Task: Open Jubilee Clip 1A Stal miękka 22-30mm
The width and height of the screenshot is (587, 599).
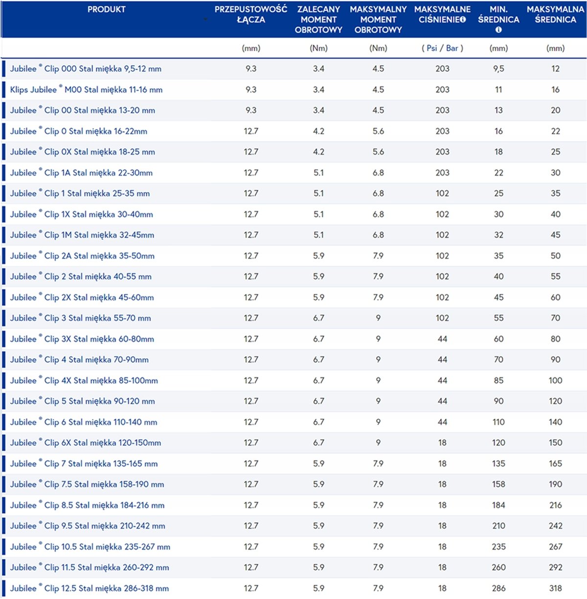Action: [81, 173]
